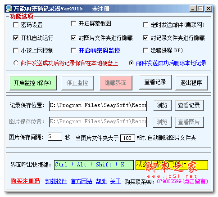Click the app icon in title bar
Screen dimensions: 218x197
point(9,9)
